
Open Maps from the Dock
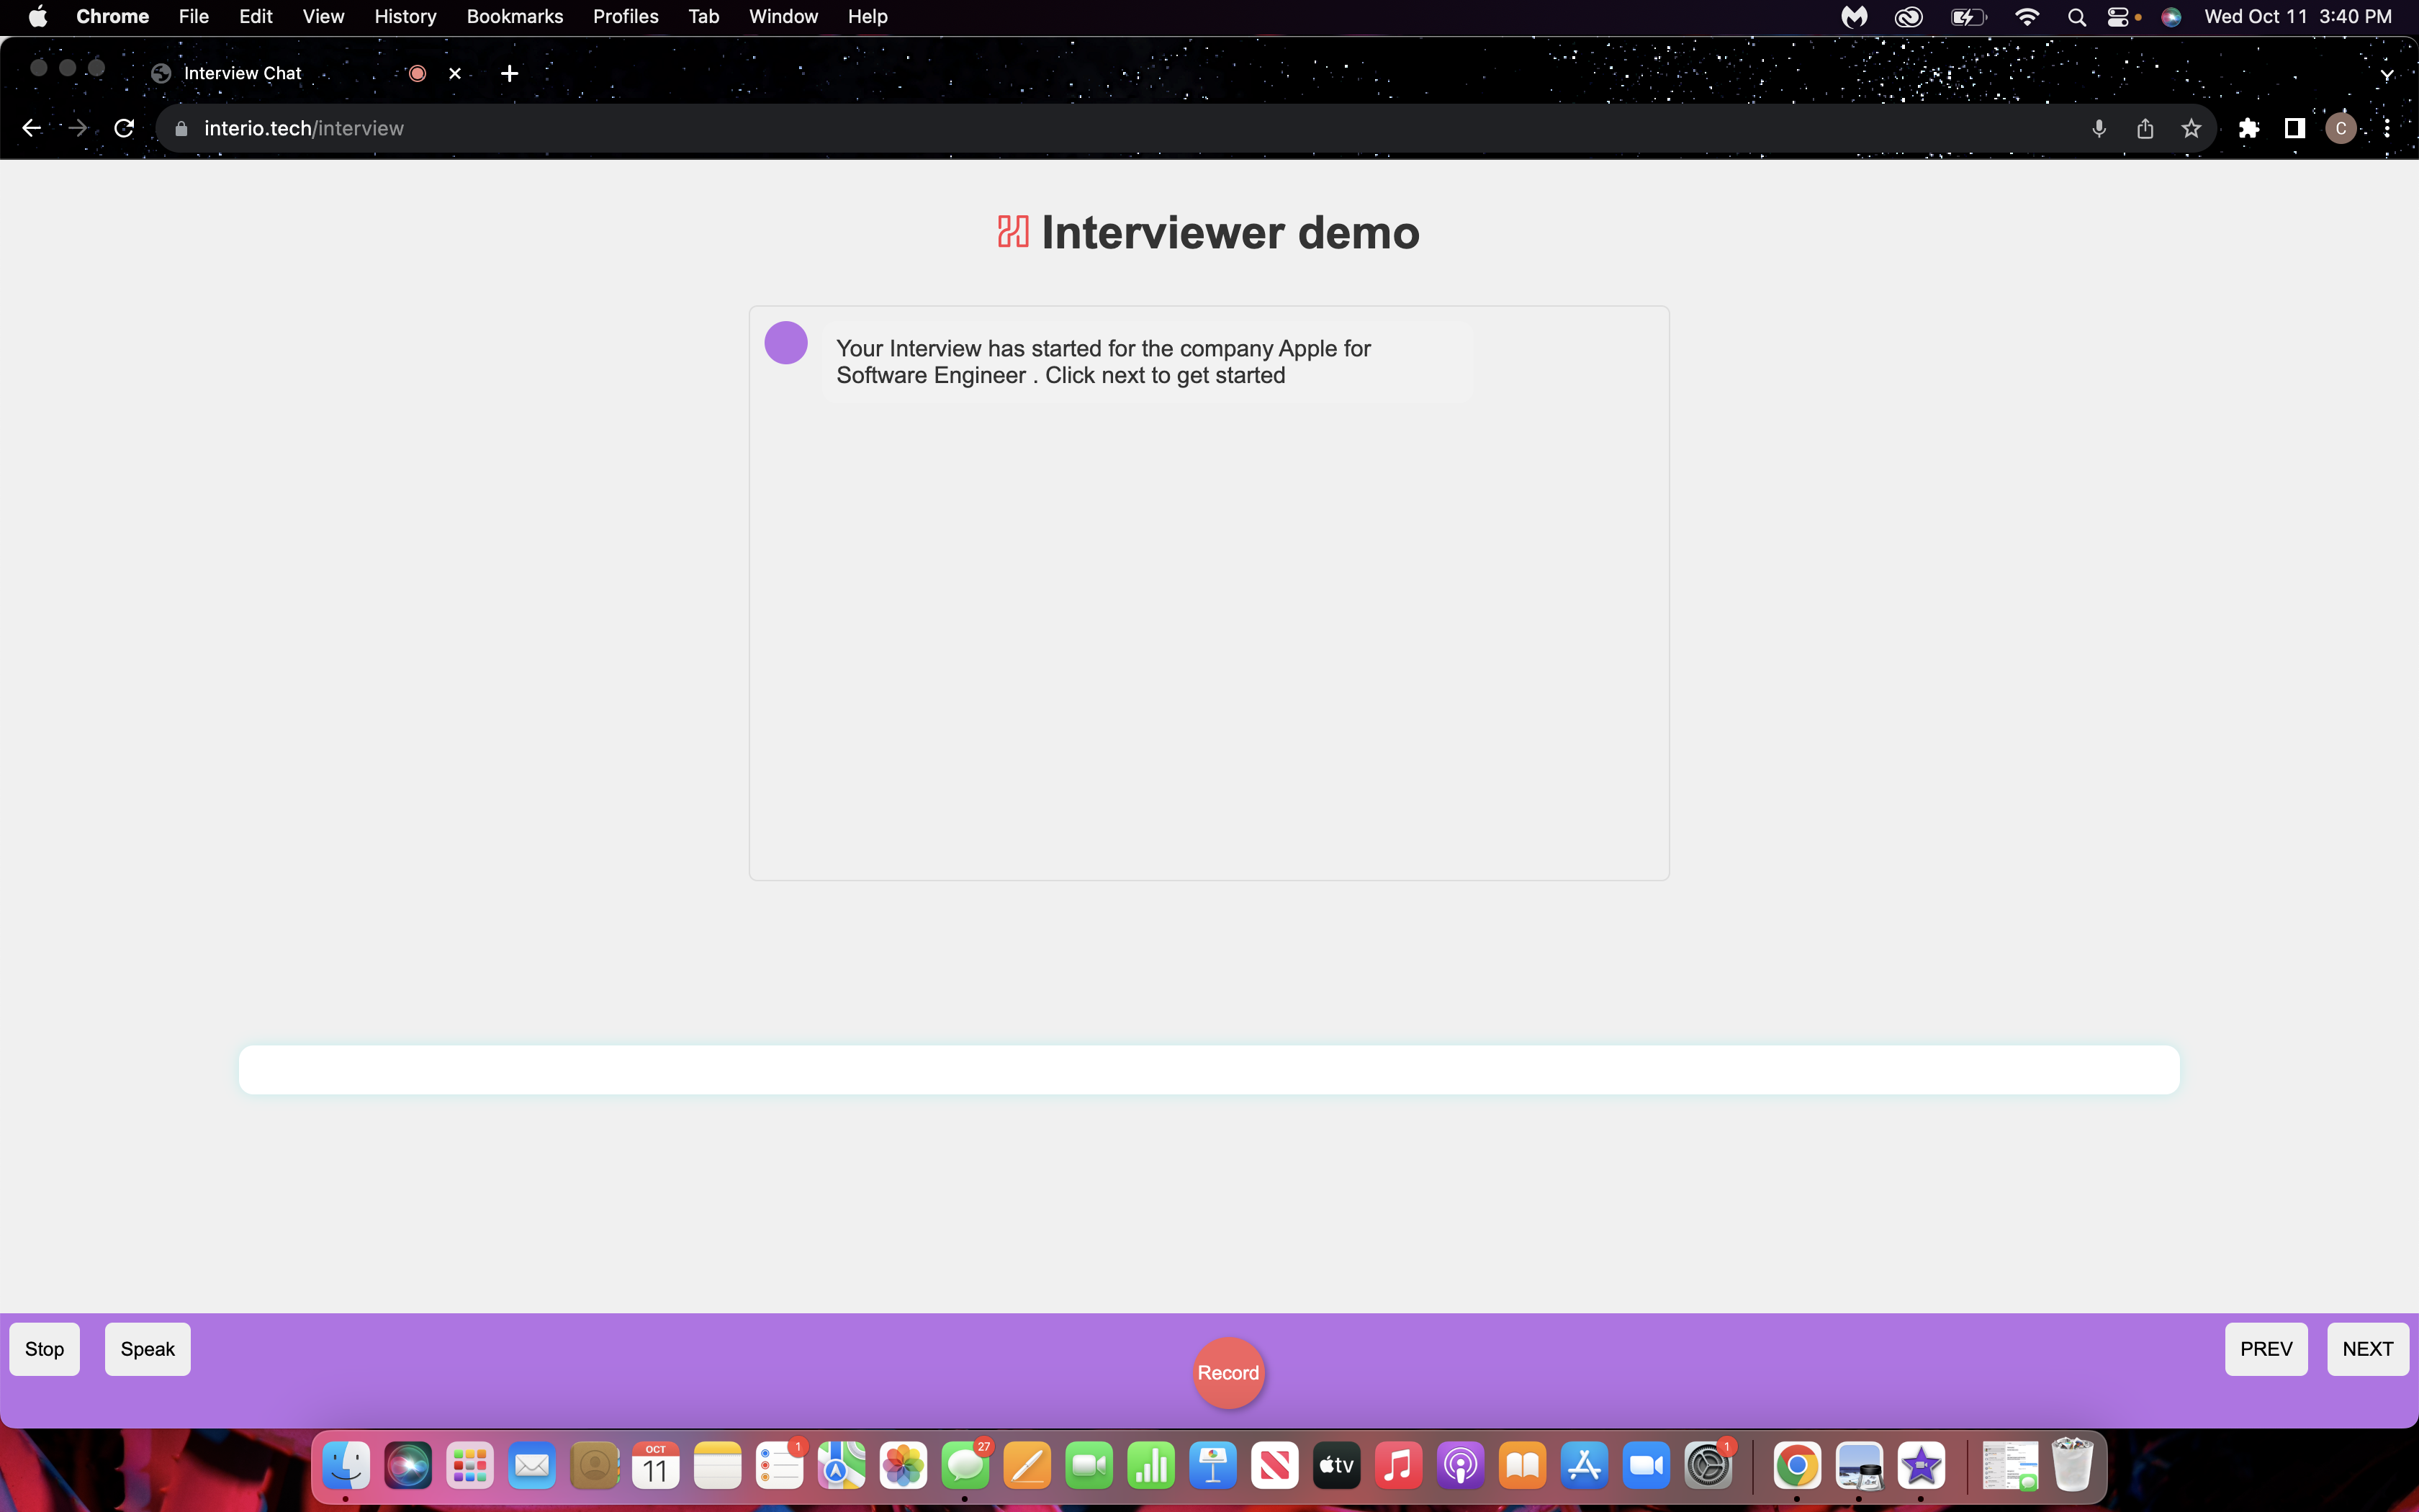pyautogui.click(x=842, y=1466)
